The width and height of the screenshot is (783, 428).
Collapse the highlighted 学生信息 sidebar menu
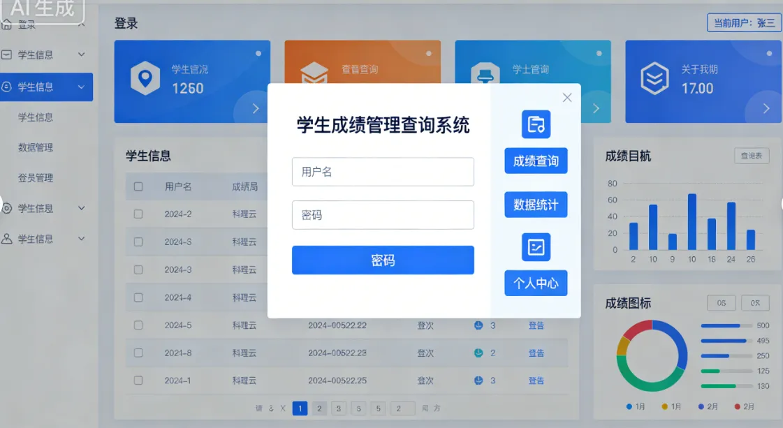[47, 87]
